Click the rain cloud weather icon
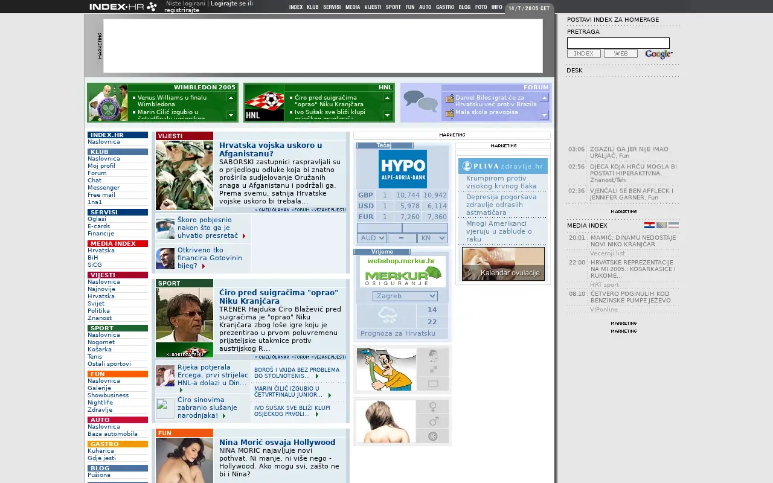The width and height of the screenshot is (773, 483). [386, 316]
